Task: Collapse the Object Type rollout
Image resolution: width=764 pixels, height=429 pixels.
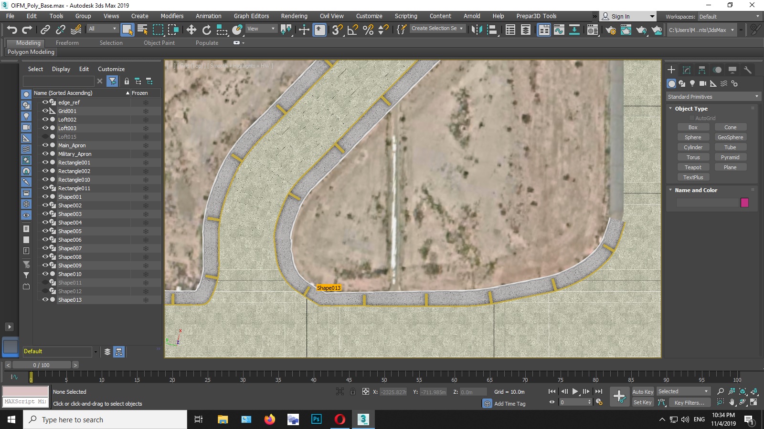Action: point(670,109)
